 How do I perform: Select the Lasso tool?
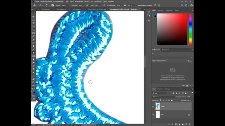pyautogui.click(x=33, y=23)
